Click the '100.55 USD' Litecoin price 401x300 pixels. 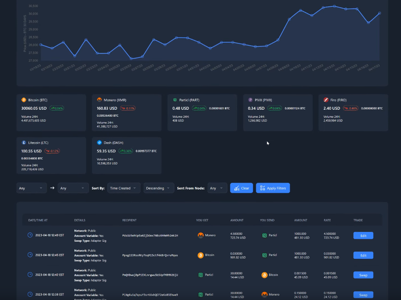coord(31,151)
